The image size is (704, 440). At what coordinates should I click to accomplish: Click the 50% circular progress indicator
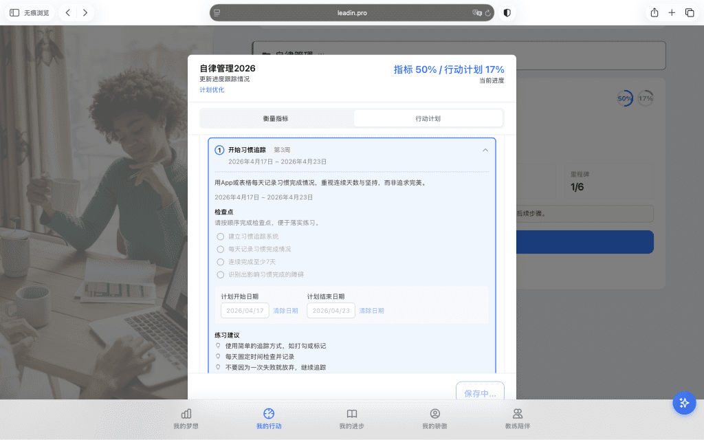point(624,98)
